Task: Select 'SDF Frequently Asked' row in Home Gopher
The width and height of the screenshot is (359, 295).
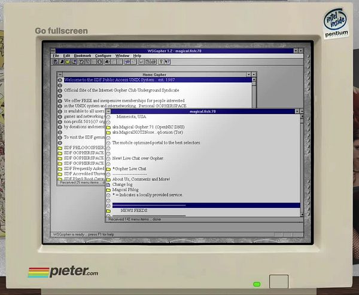Action: 84,168
